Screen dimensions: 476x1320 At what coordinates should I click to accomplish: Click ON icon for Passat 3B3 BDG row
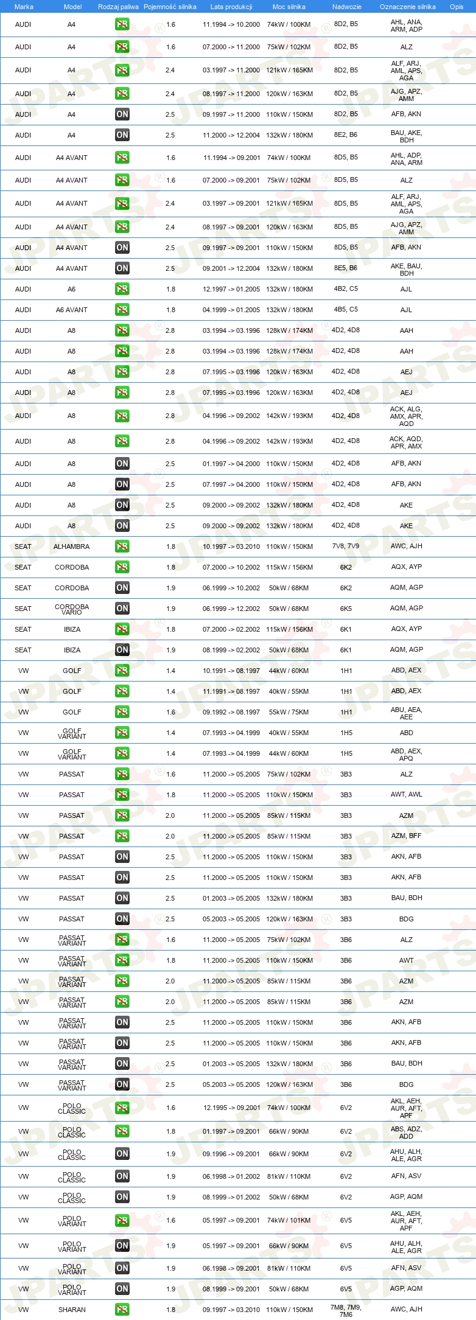click(x=122, y=919)
